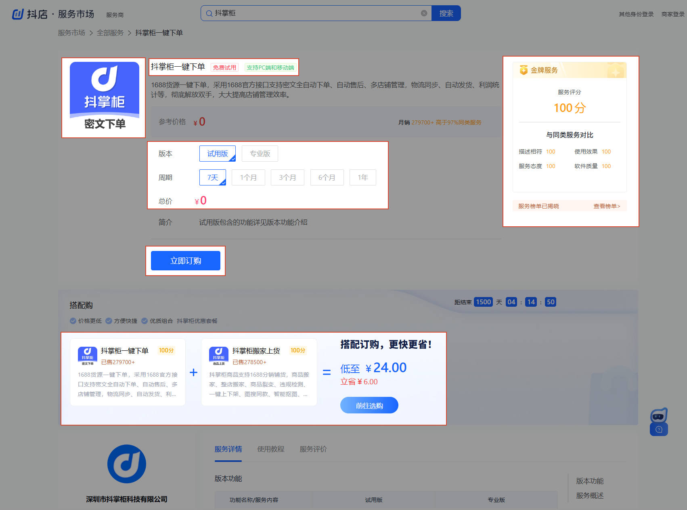687x510 pixels.
Task: Click the 优质组合 checkmark icon
Action: pyautogui.click(x=145, y=321)
